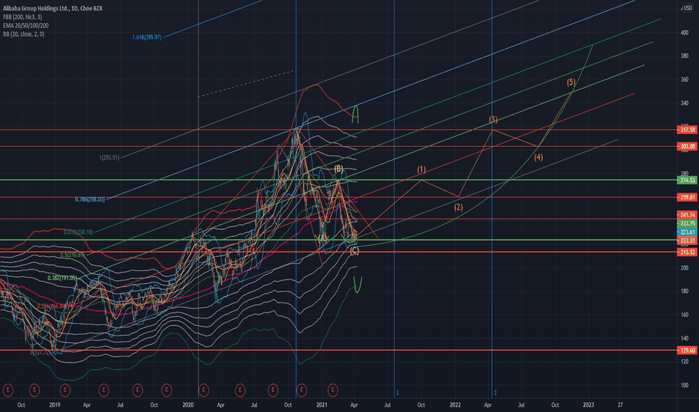Click the 140 price scale label
Image resolution: width=699 pixels, height=412 pixels.
684,339
